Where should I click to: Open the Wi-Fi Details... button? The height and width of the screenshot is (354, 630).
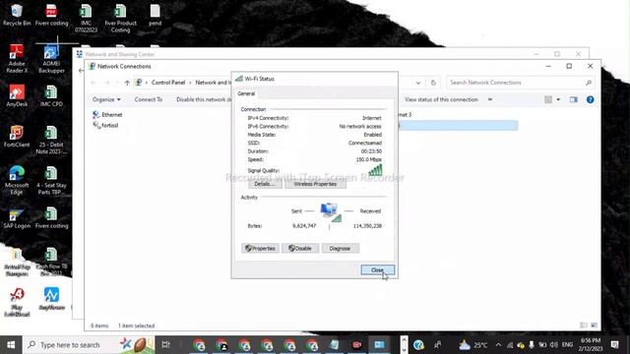click(265, 184)
